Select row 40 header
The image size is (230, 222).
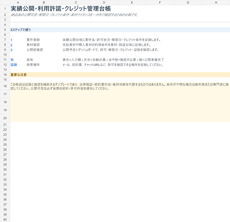[x=5, y=220]
